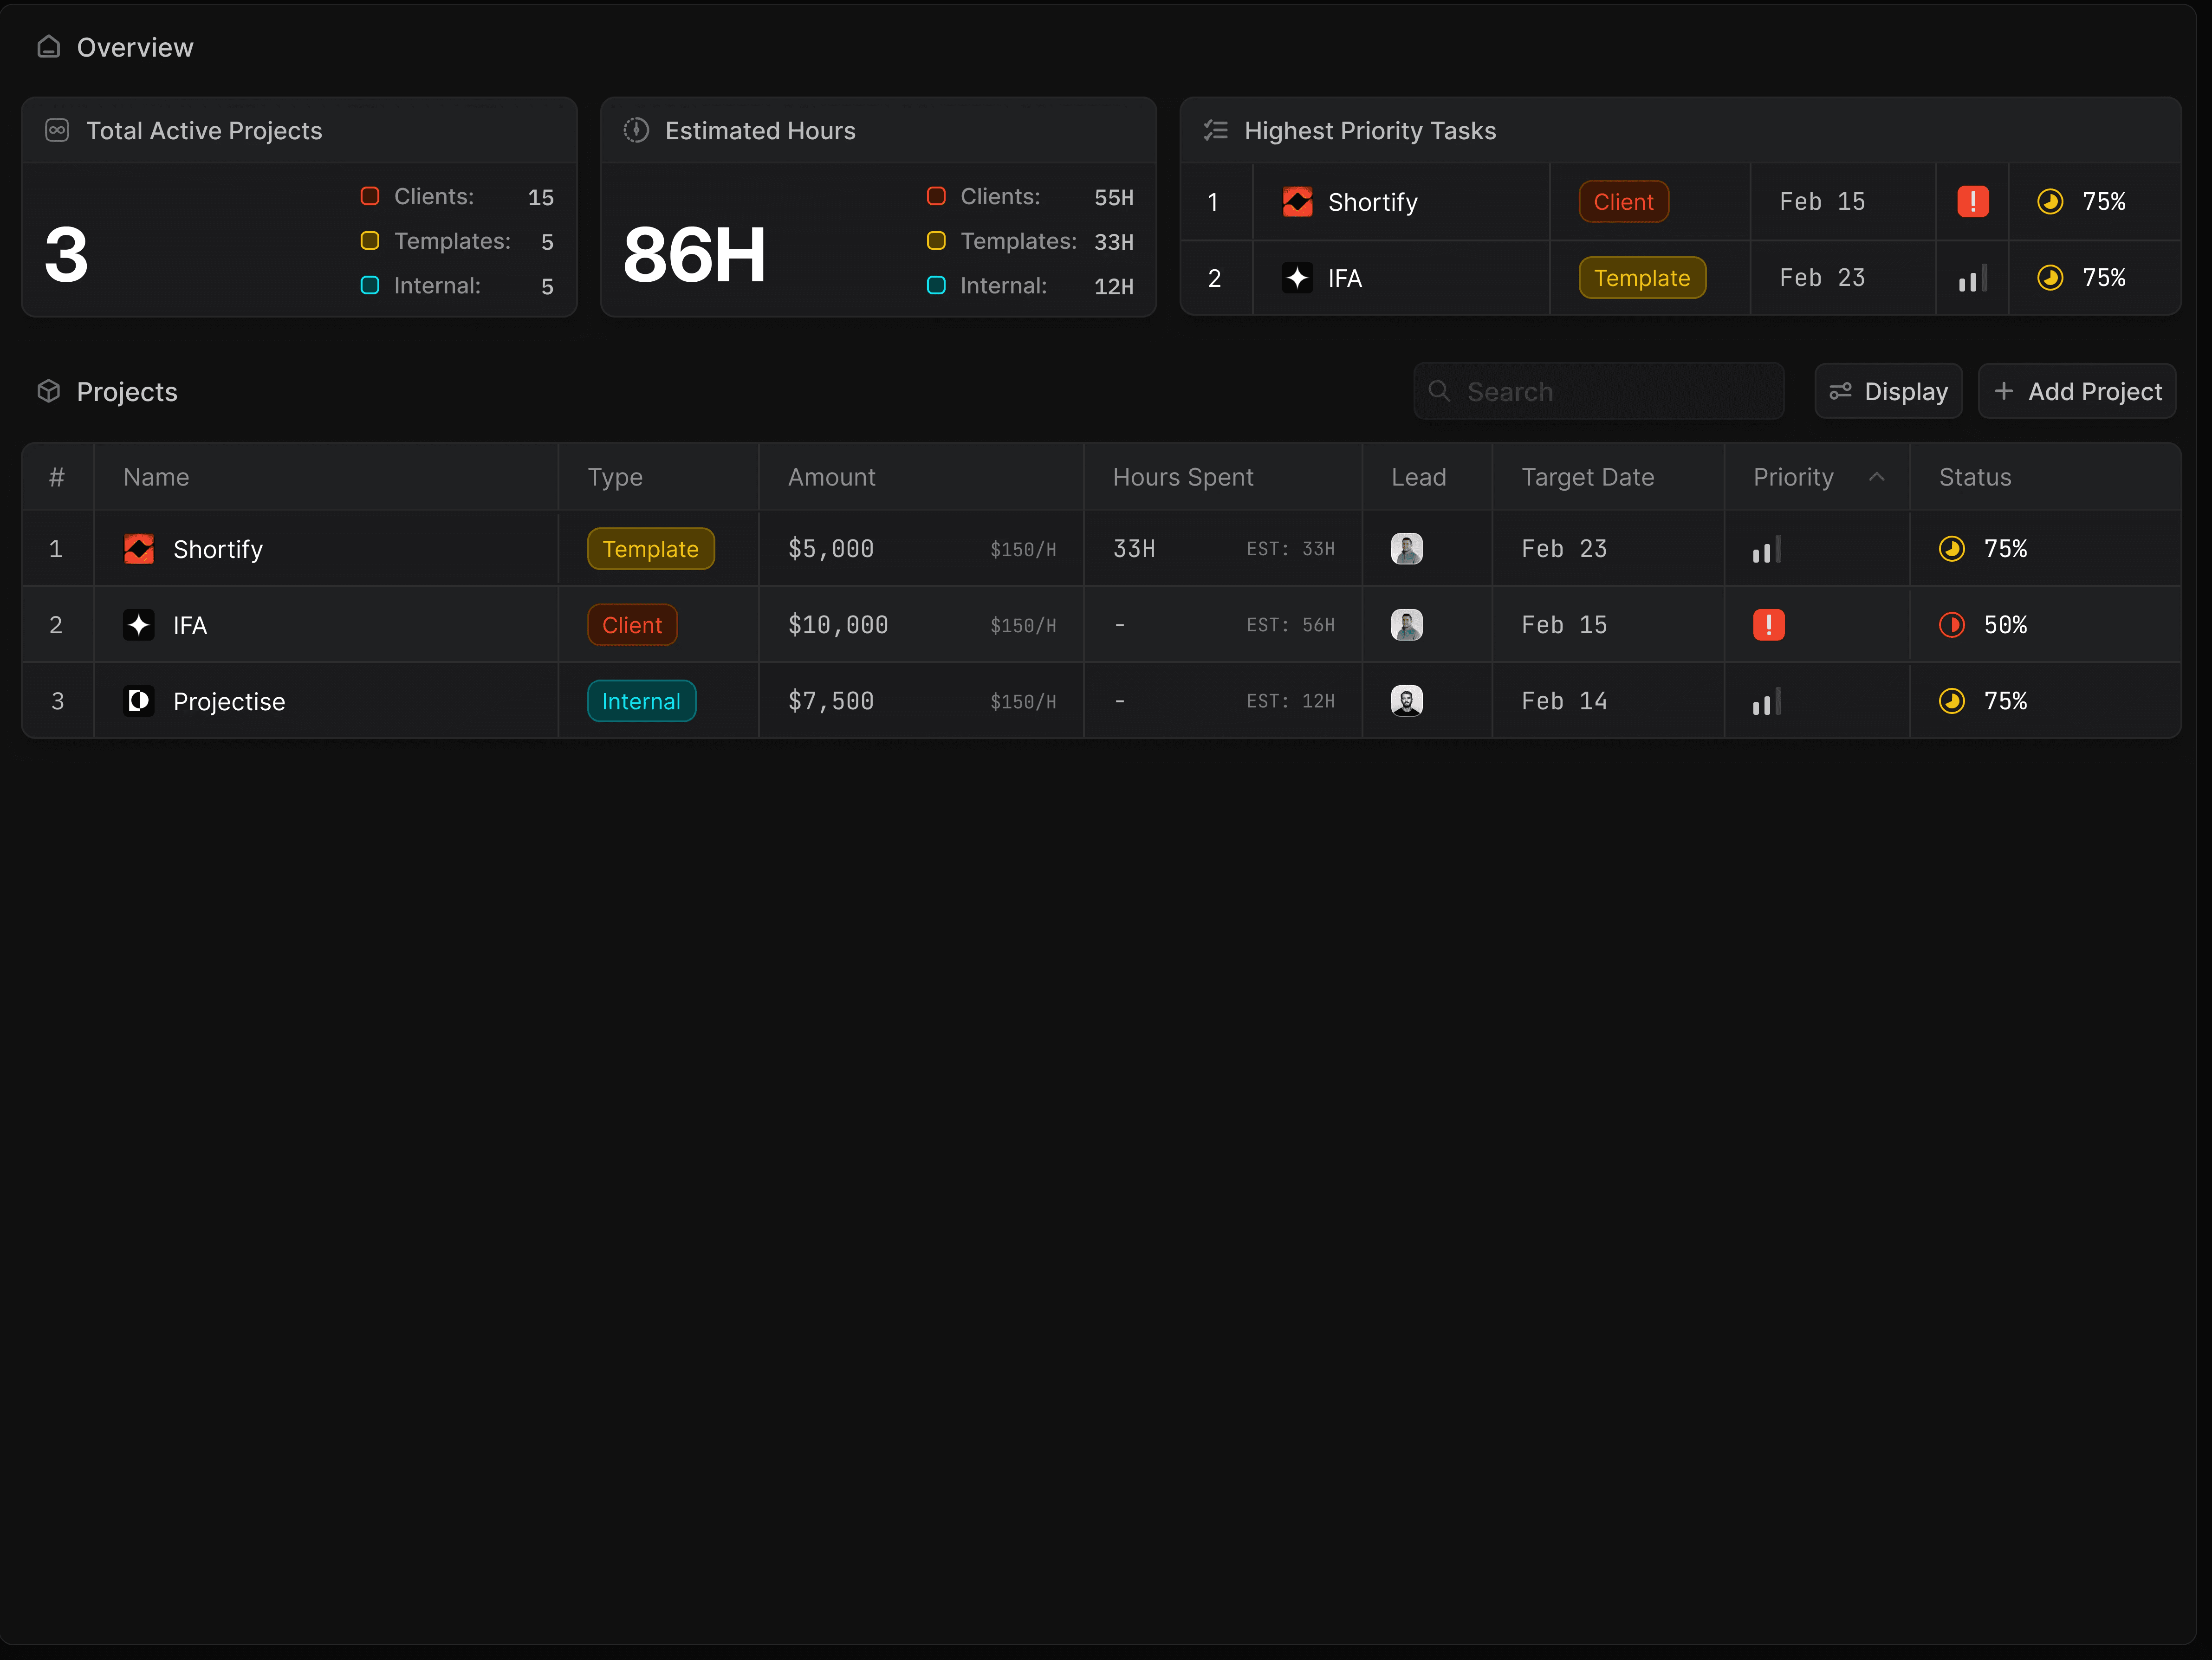Click the Internal type tag on Projectise
The width and height of the screenshot is (2212, 1660).
click(641, 701)
